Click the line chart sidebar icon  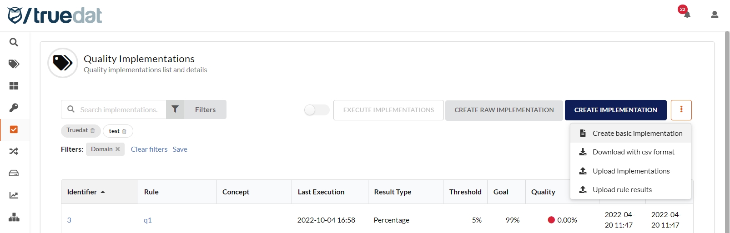point(14,195)
